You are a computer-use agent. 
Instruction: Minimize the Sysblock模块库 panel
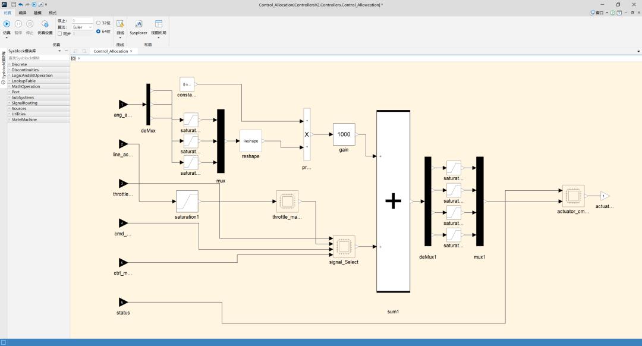coord(67,51)
